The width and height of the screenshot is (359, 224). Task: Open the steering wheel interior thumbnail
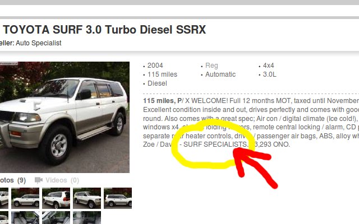click(56, 218)
